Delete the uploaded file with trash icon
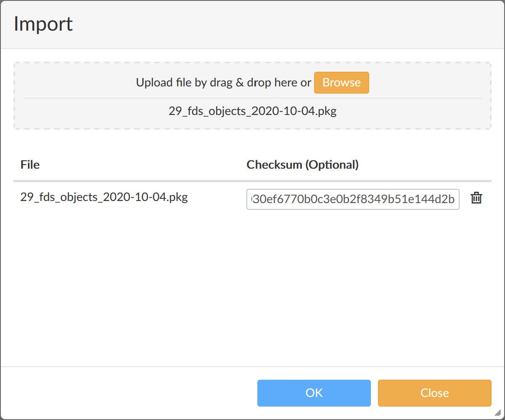 coord(476,198)
